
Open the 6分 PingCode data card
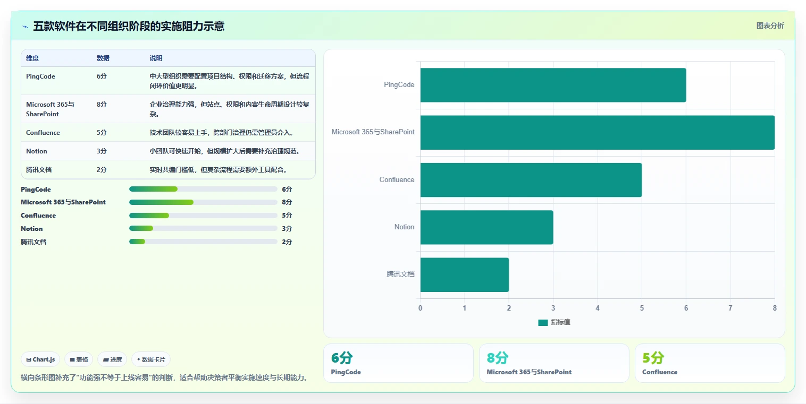click(398, 363)
